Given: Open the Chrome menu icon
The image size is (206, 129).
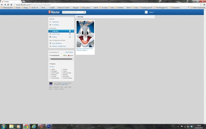Looking at the screenshot, I should pos(204,5).
